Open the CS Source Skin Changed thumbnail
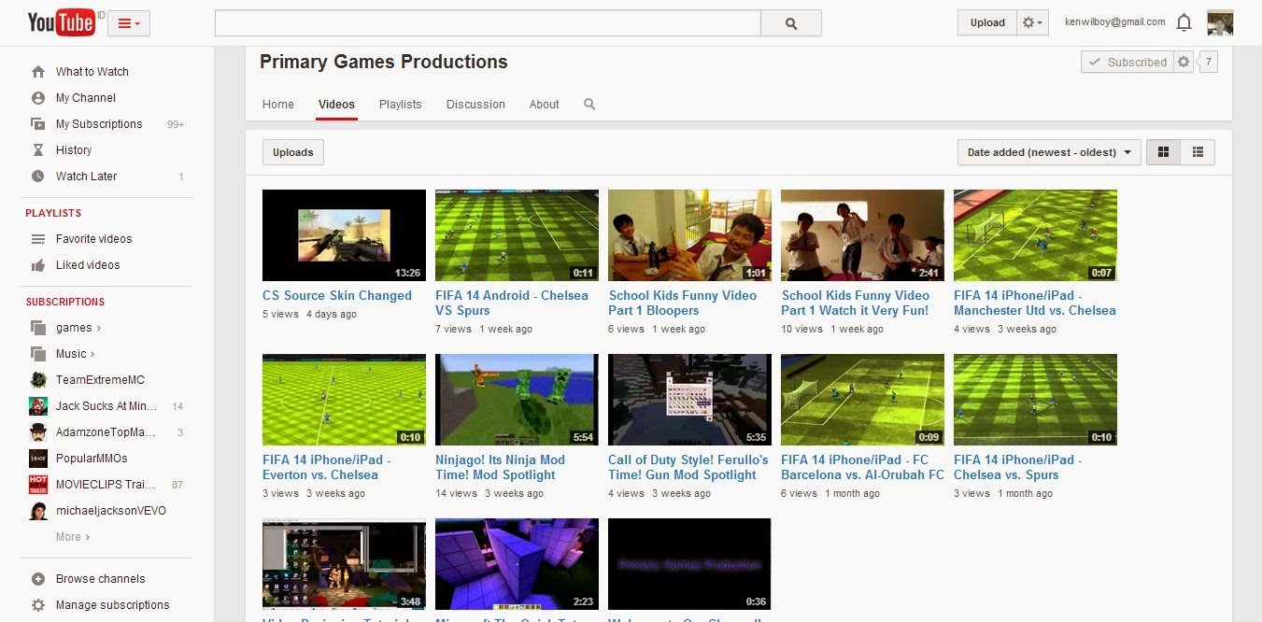The image size is (1262, 622). click(344, 235)
